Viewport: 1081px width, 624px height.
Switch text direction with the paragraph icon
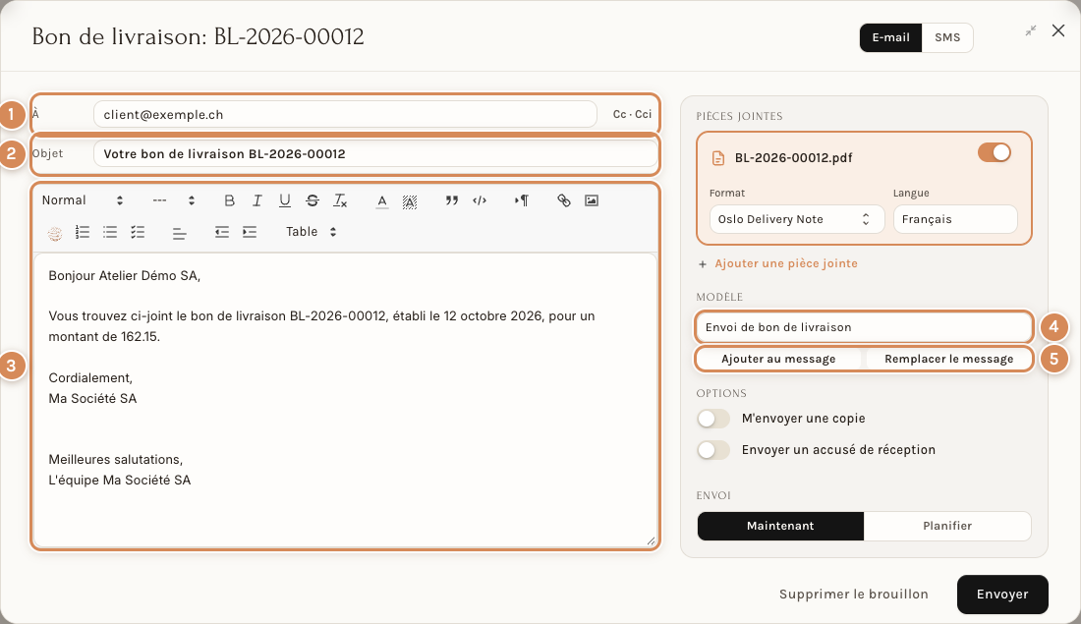522,200
